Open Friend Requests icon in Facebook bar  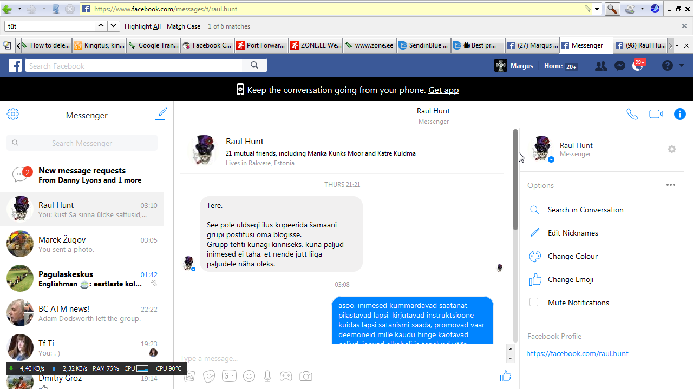(601, 66)
